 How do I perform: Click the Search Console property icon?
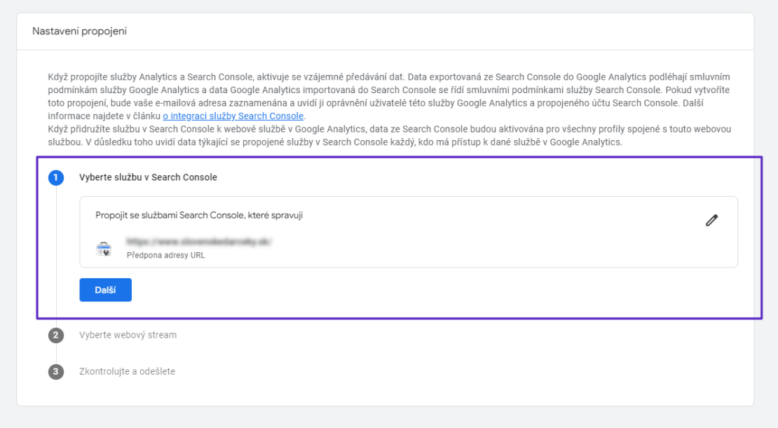click(104, 249)
